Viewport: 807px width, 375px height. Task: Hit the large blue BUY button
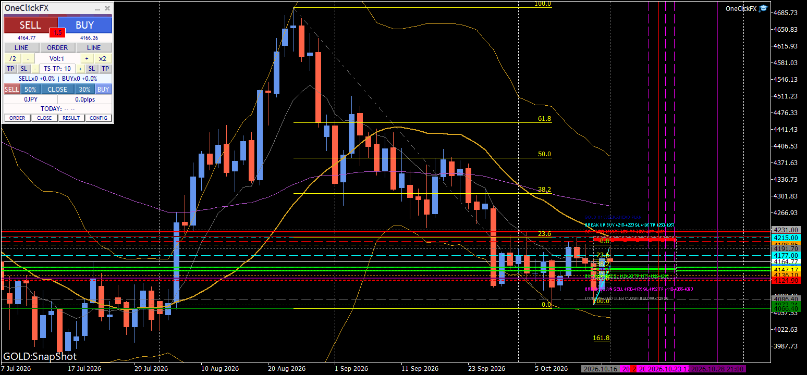[x=85, y=25]
